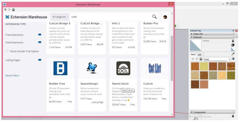The height and width of the screenshot is (123, 240).
Task: Open materials home library icon
Action: pos(201,59)
